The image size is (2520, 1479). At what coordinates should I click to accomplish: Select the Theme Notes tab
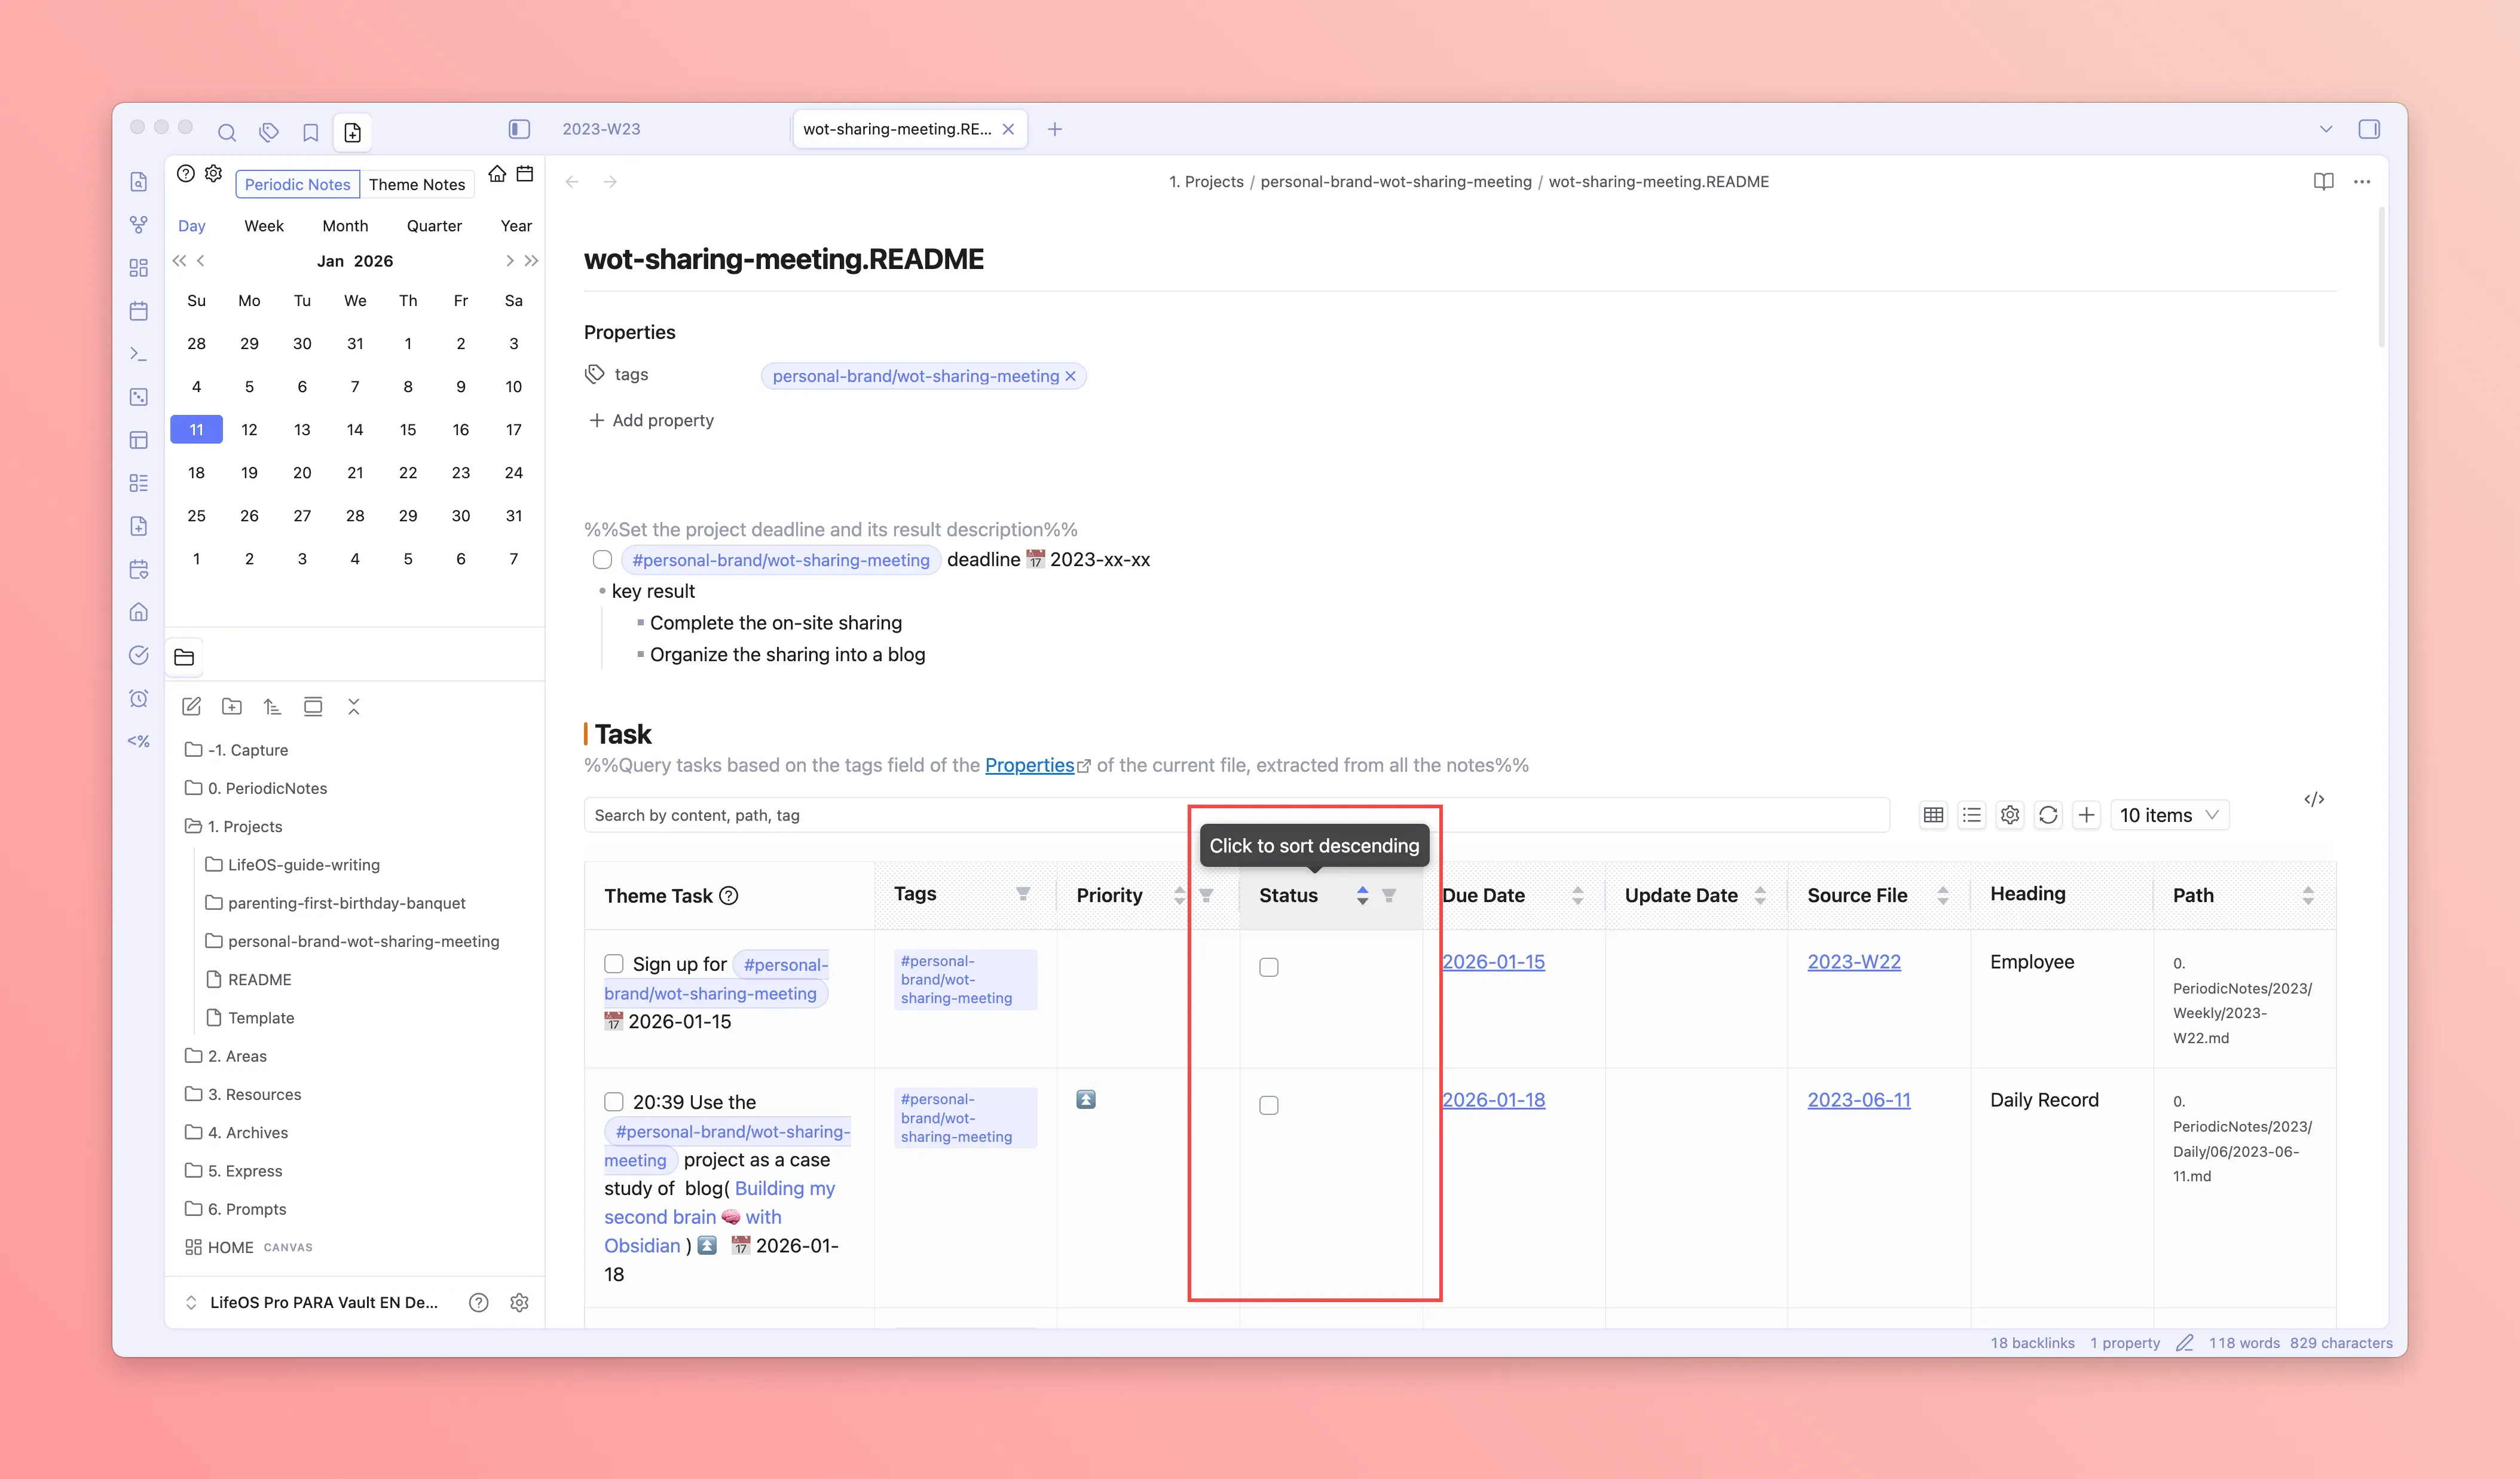pos(416,184)
